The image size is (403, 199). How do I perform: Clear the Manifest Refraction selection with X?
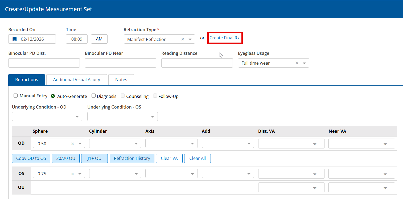(x=183, y=39)
